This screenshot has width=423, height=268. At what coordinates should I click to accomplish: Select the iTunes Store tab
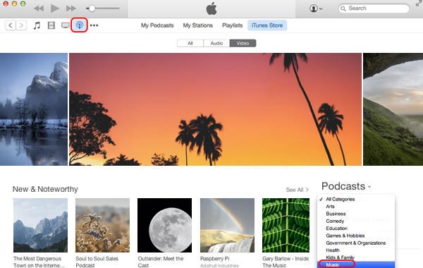click(267, 25)
